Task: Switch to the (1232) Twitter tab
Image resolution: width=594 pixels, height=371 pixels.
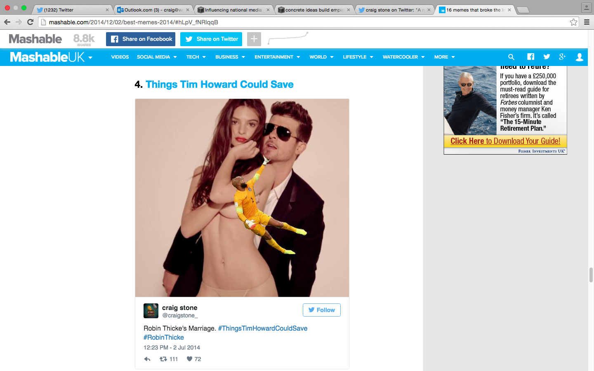Action: [72, 10]
